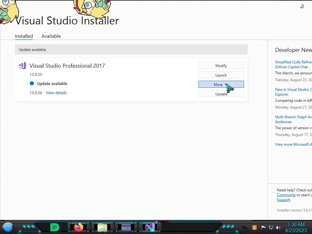Switch to the Available tab

(51, 36)
